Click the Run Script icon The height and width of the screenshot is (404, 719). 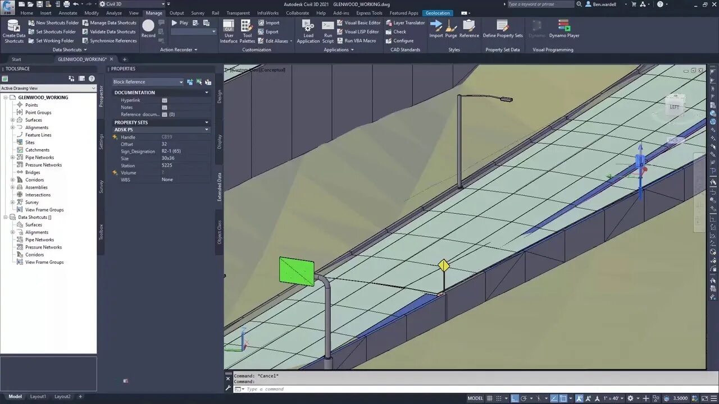tap(328, 25)
